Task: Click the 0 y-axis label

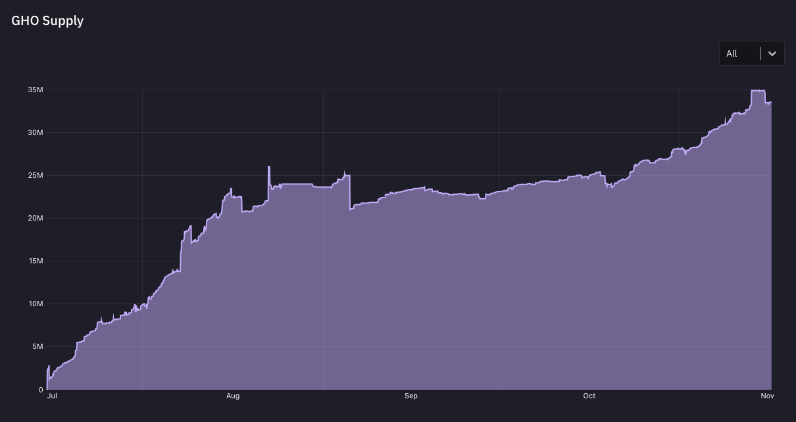Action: 41,389
